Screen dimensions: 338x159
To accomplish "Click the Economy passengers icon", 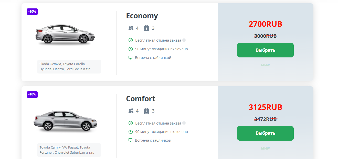I will (131, 28).
